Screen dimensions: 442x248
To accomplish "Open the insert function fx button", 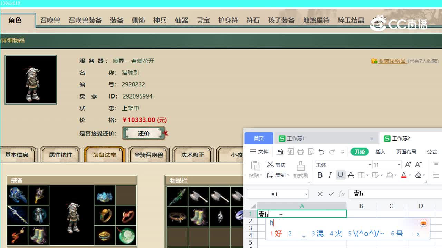I will (x=342, y=194).
